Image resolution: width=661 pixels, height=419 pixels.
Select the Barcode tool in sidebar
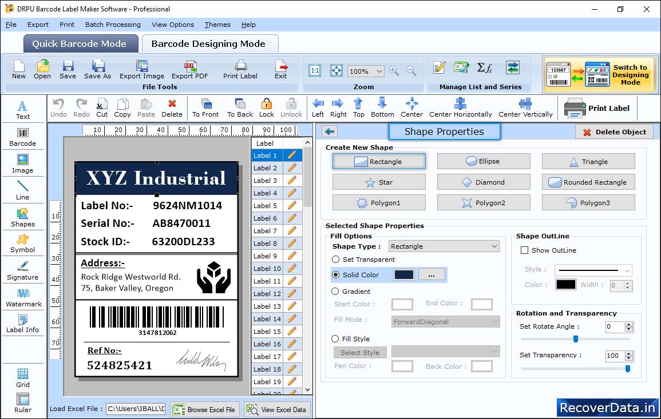click(23, 137)
